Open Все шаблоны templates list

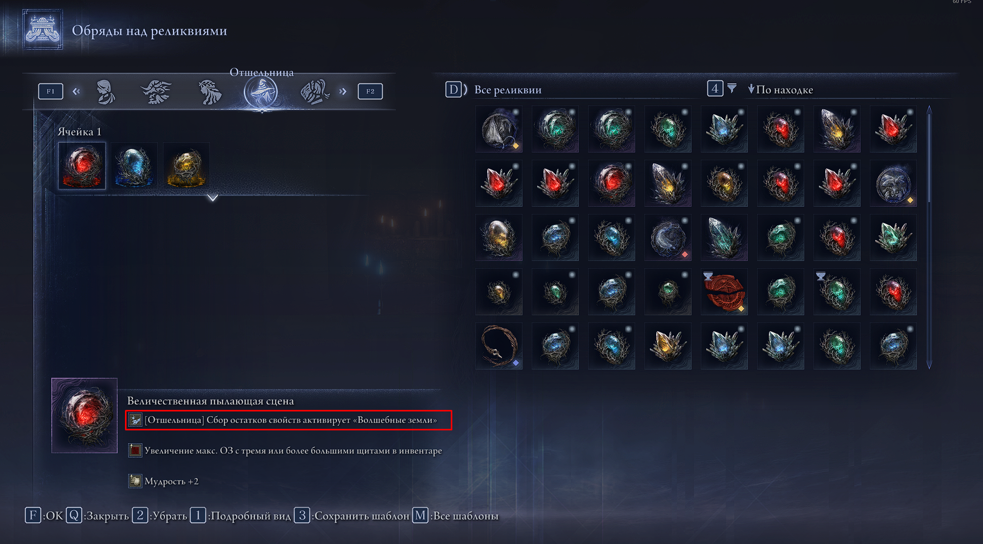(x=455, y=515)
